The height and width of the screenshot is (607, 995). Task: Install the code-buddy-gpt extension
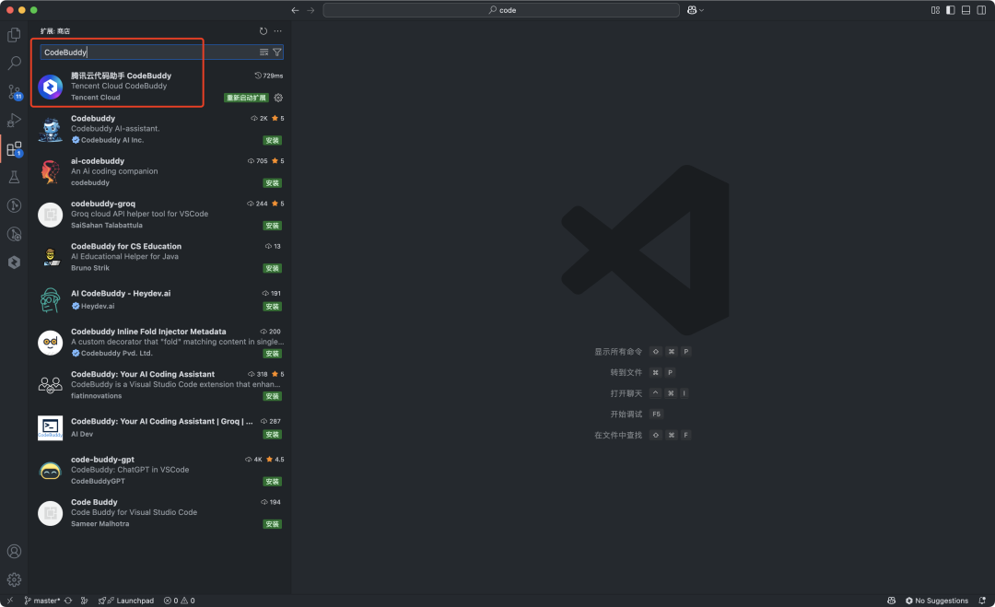click(272, 482)
